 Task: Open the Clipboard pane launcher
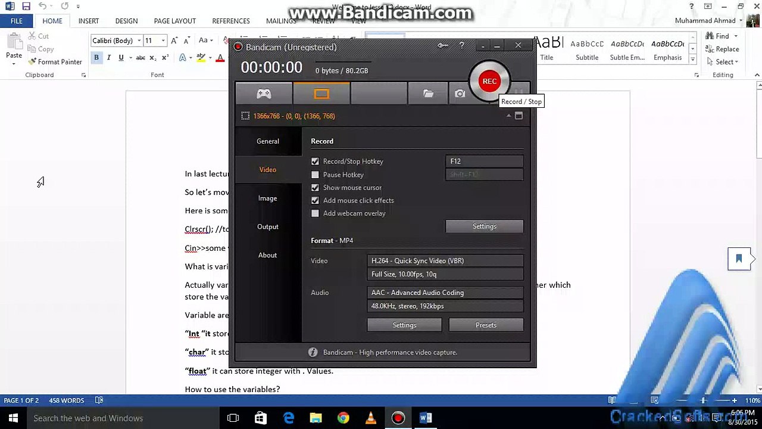pyautogui.click(x=83, y=76)
